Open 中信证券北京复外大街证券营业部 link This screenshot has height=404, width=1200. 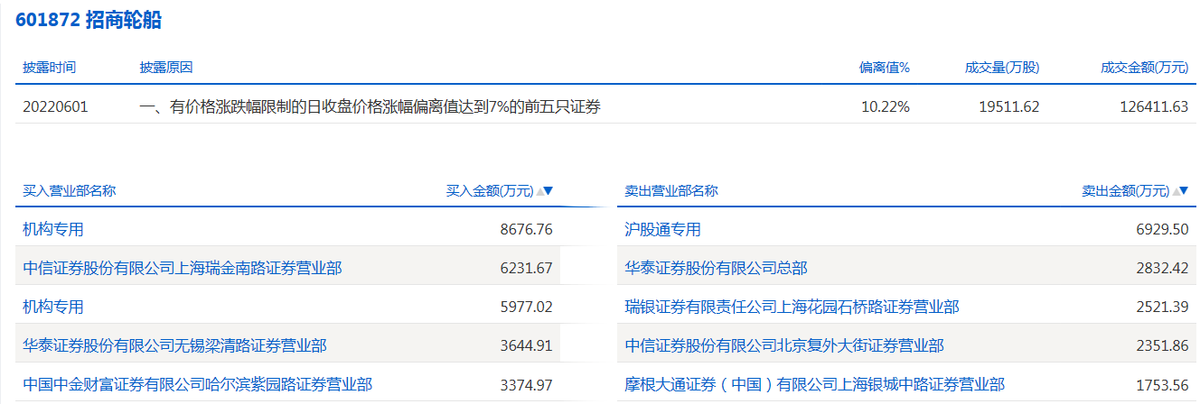click(x=784, y=345)
